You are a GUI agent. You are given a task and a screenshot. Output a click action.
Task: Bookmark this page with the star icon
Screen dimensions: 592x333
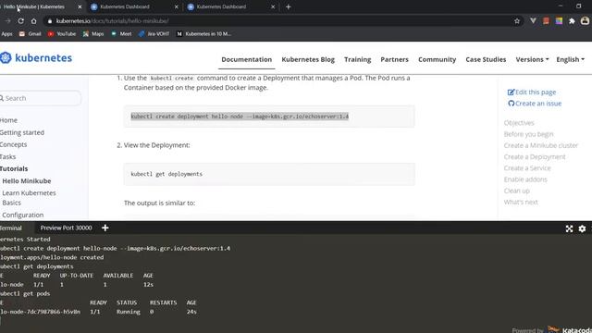pos(517,21)
